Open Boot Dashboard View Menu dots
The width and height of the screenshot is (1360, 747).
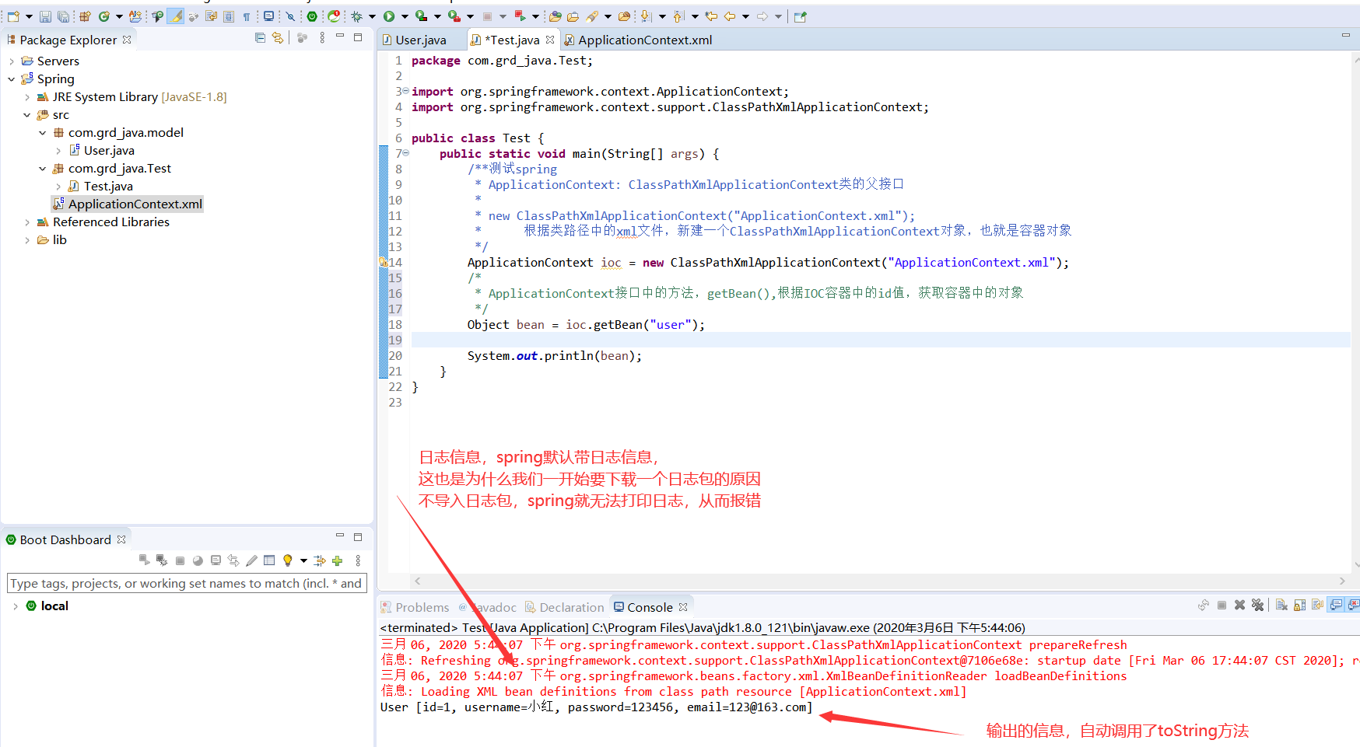click(x=358, y=560)
